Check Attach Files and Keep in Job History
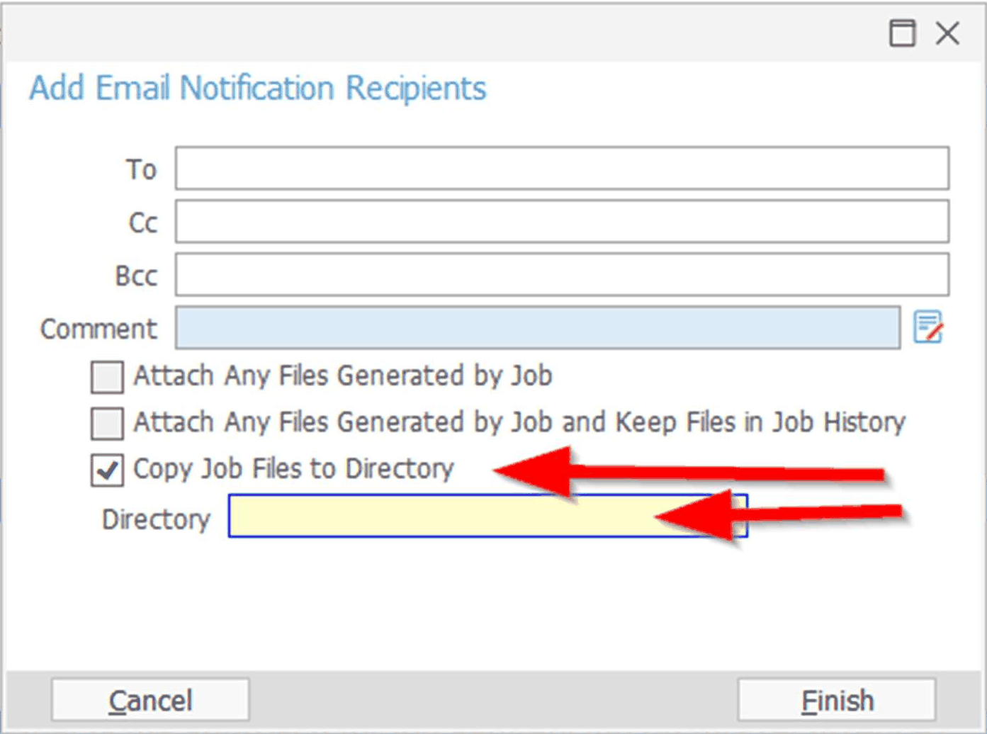 (107, 423)
